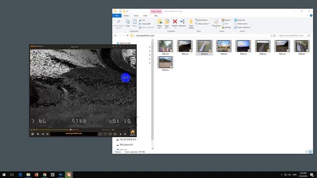
Task: Open the Move to dropdown
Action: tap(159, 24)
